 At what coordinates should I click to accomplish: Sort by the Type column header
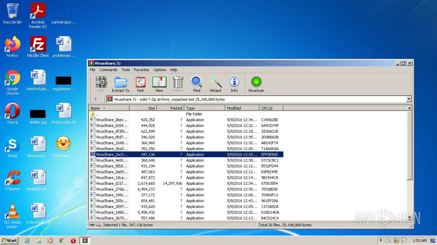[x=205, y=108]
